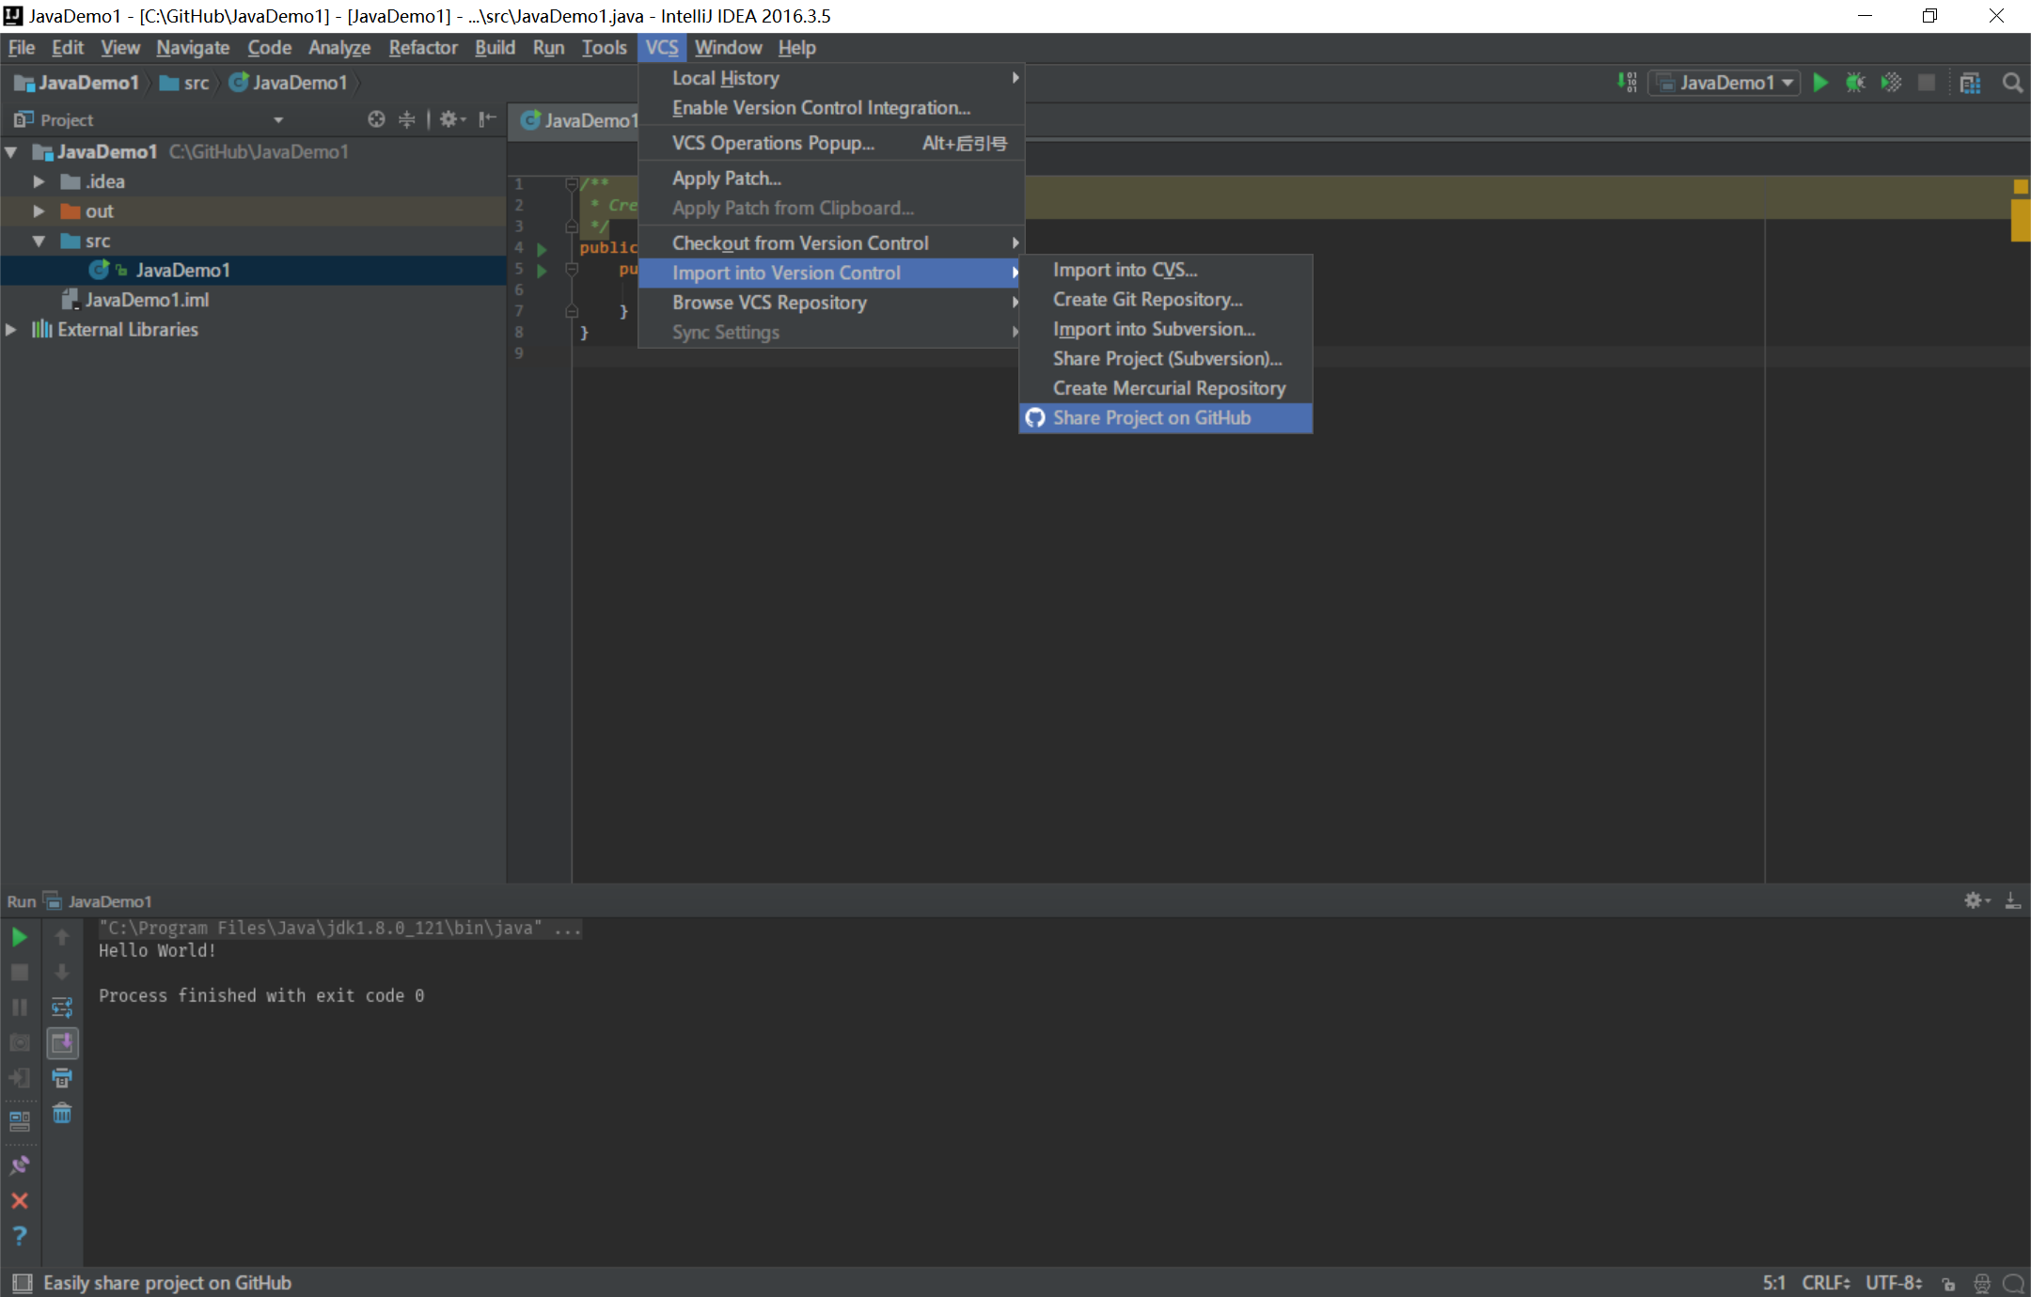Open Run panel settings gear
2031x1297 pixels.
tap(1976, 900)
